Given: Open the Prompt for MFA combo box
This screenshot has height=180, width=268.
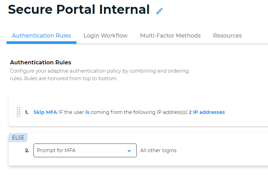Looking at the screenshot, I should (85, 150).
